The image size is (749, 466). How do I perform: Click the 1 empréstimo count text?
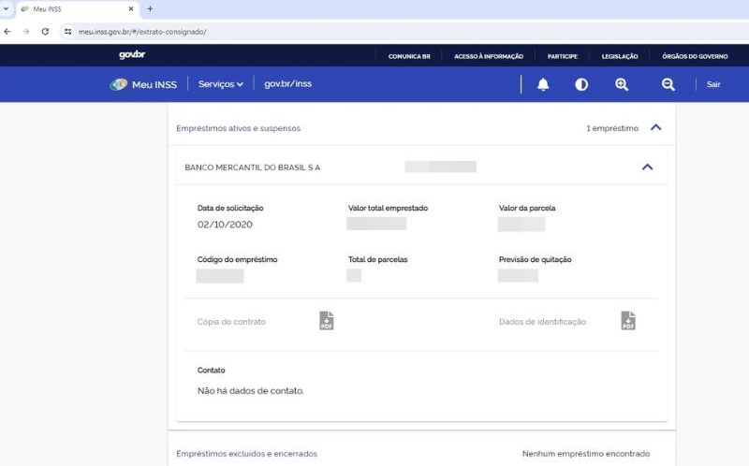click(612, 128)
